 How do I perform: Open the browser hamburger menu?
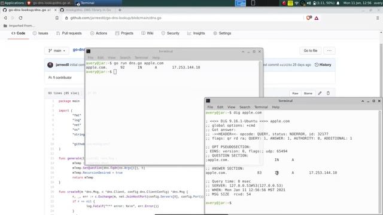378,18
